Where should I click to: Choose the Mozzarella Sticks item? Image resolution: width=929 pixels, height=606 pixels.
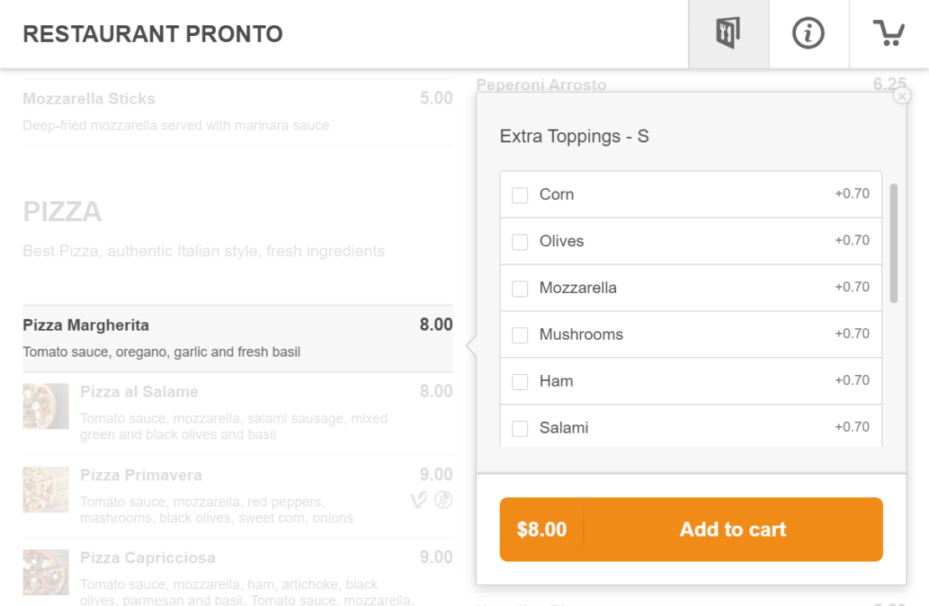(x=238, y=111)
